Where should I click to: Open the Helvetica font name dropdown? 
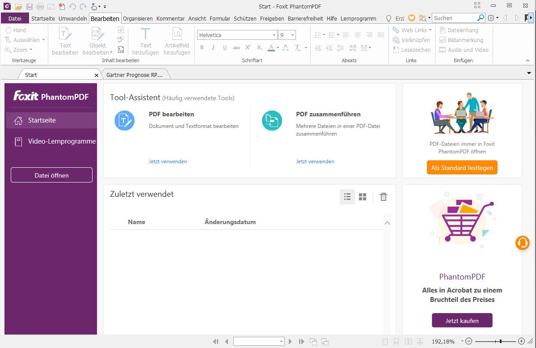(274, 35)
